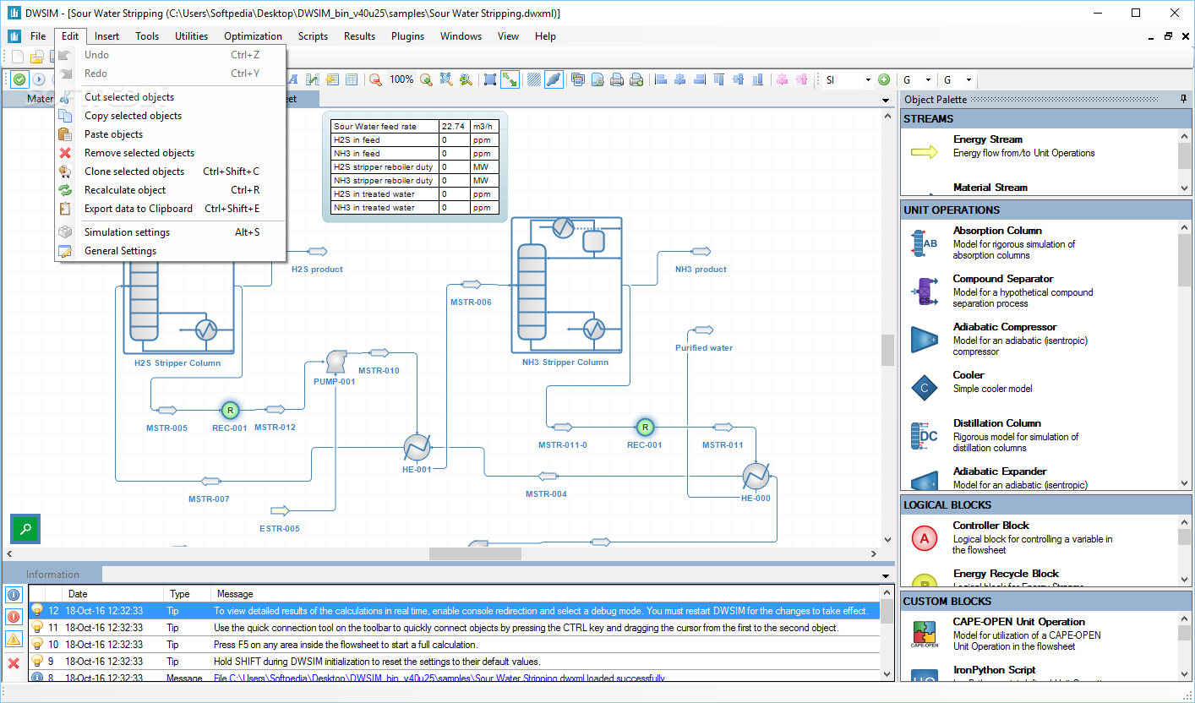Click HE-000 heat exchanger on flowsheet
The width and height of the screenshot is (1195, 703).
point(756,477)
